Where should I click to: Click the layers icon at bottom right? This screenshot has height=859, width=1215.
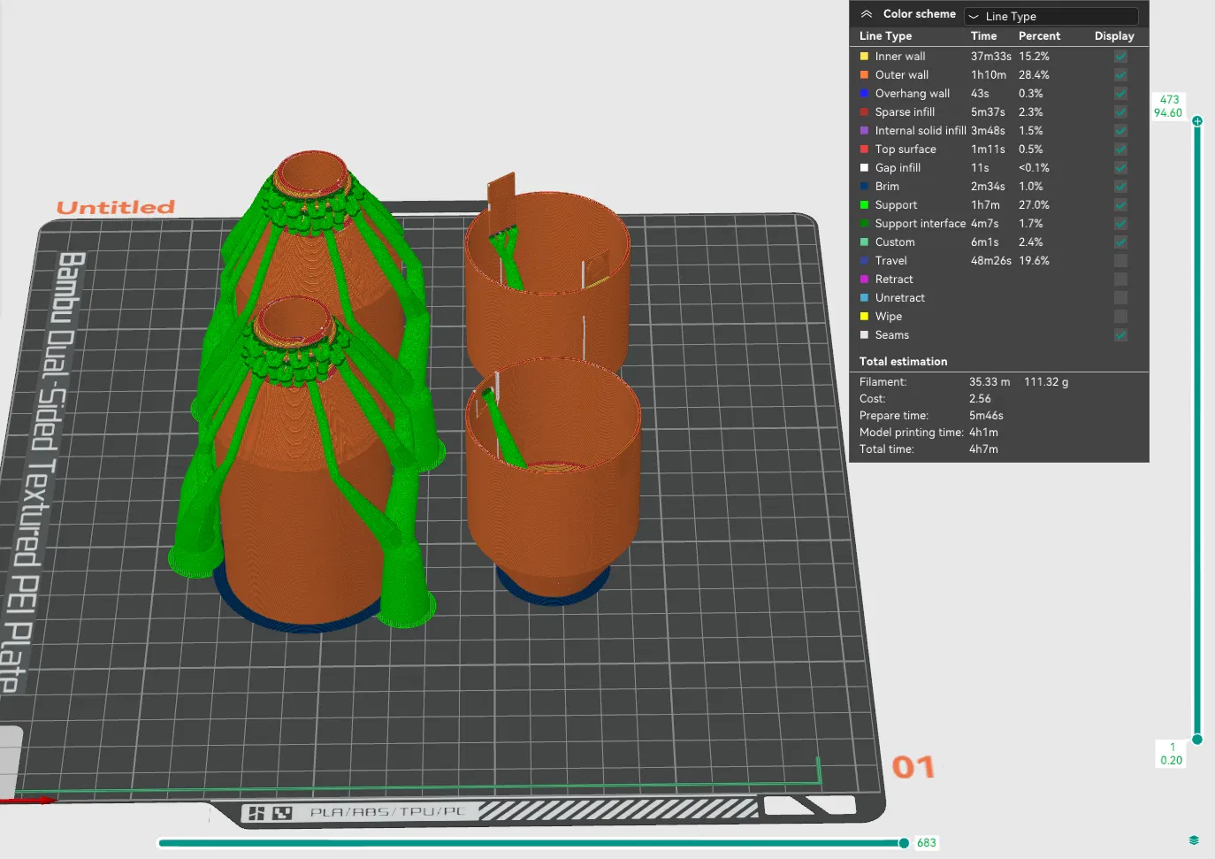pyautogui.click(x=1194, y=840)
